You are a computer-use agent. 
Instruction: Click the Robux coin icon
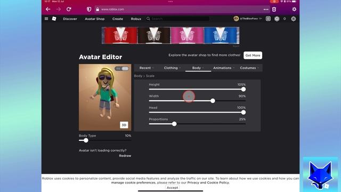pos(277,19)
